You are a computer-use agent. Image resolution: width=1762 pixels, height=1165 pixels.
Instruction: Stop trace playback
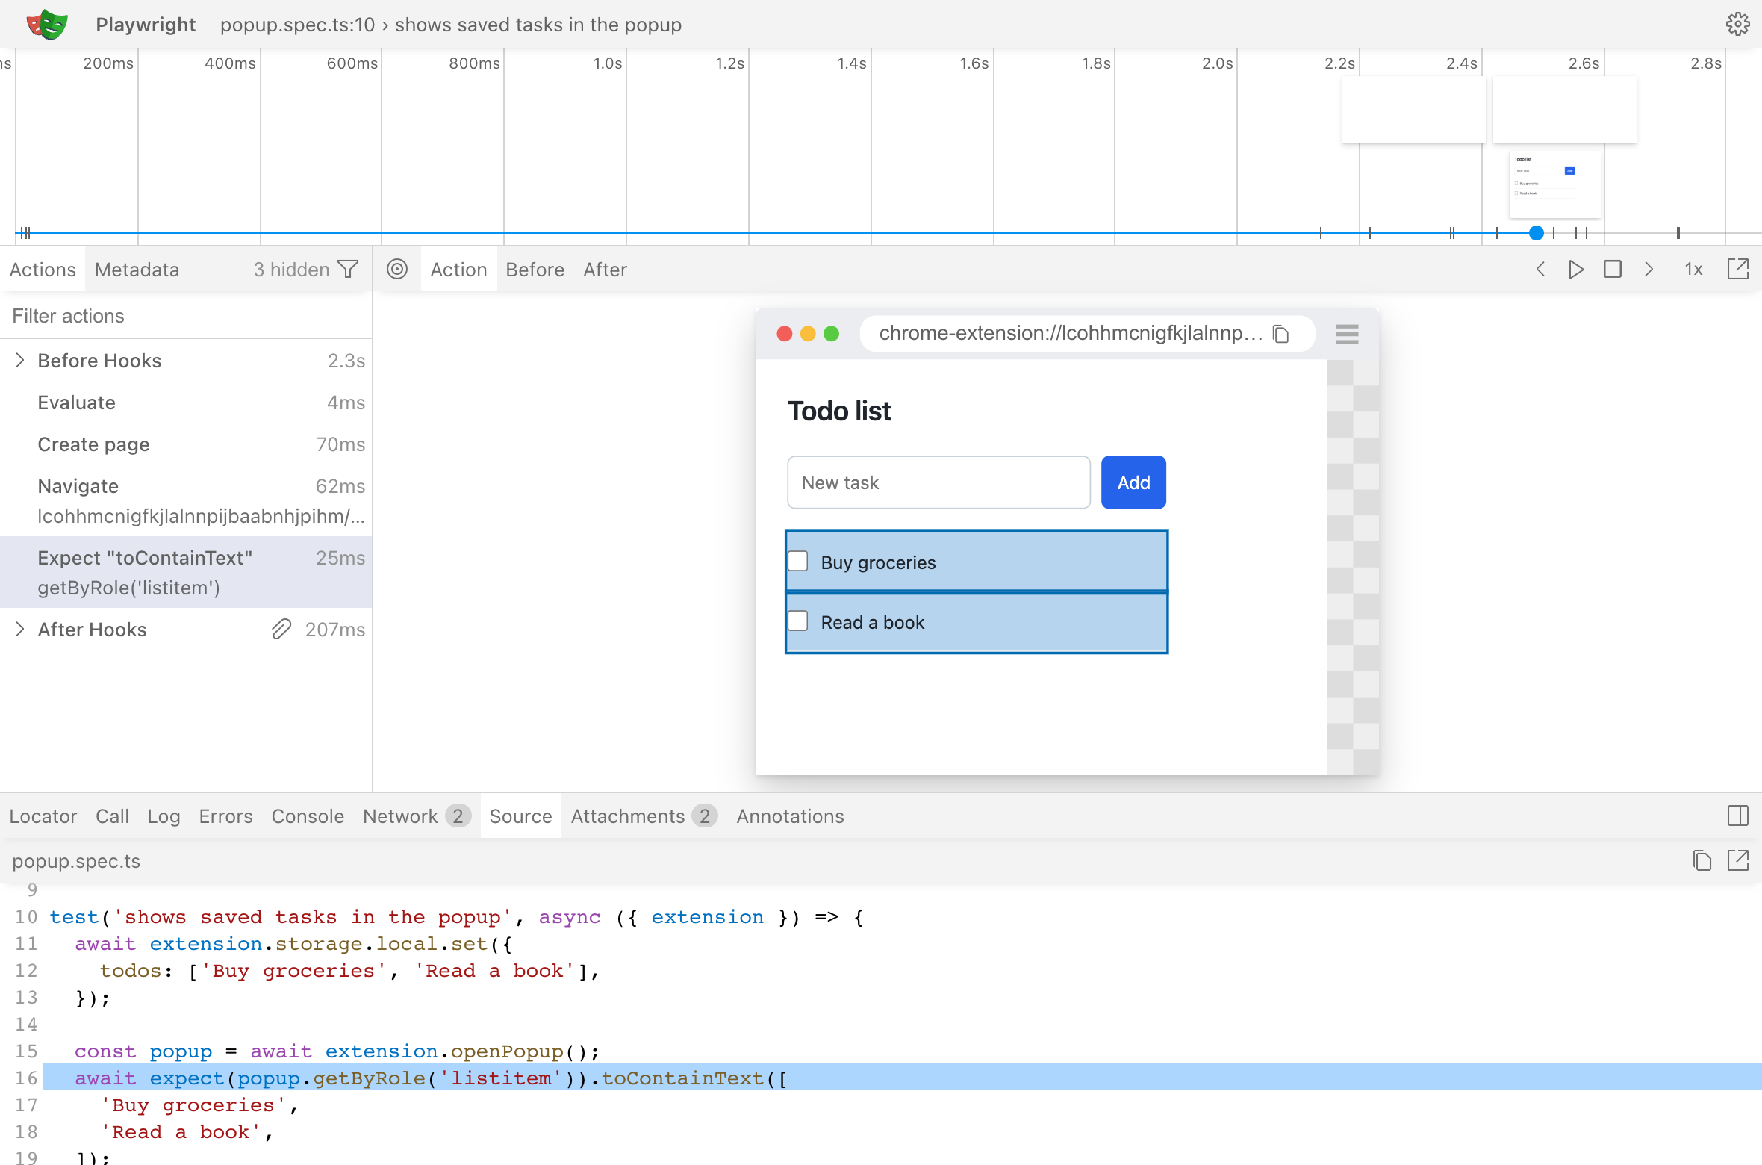(x=1613, y=269)
